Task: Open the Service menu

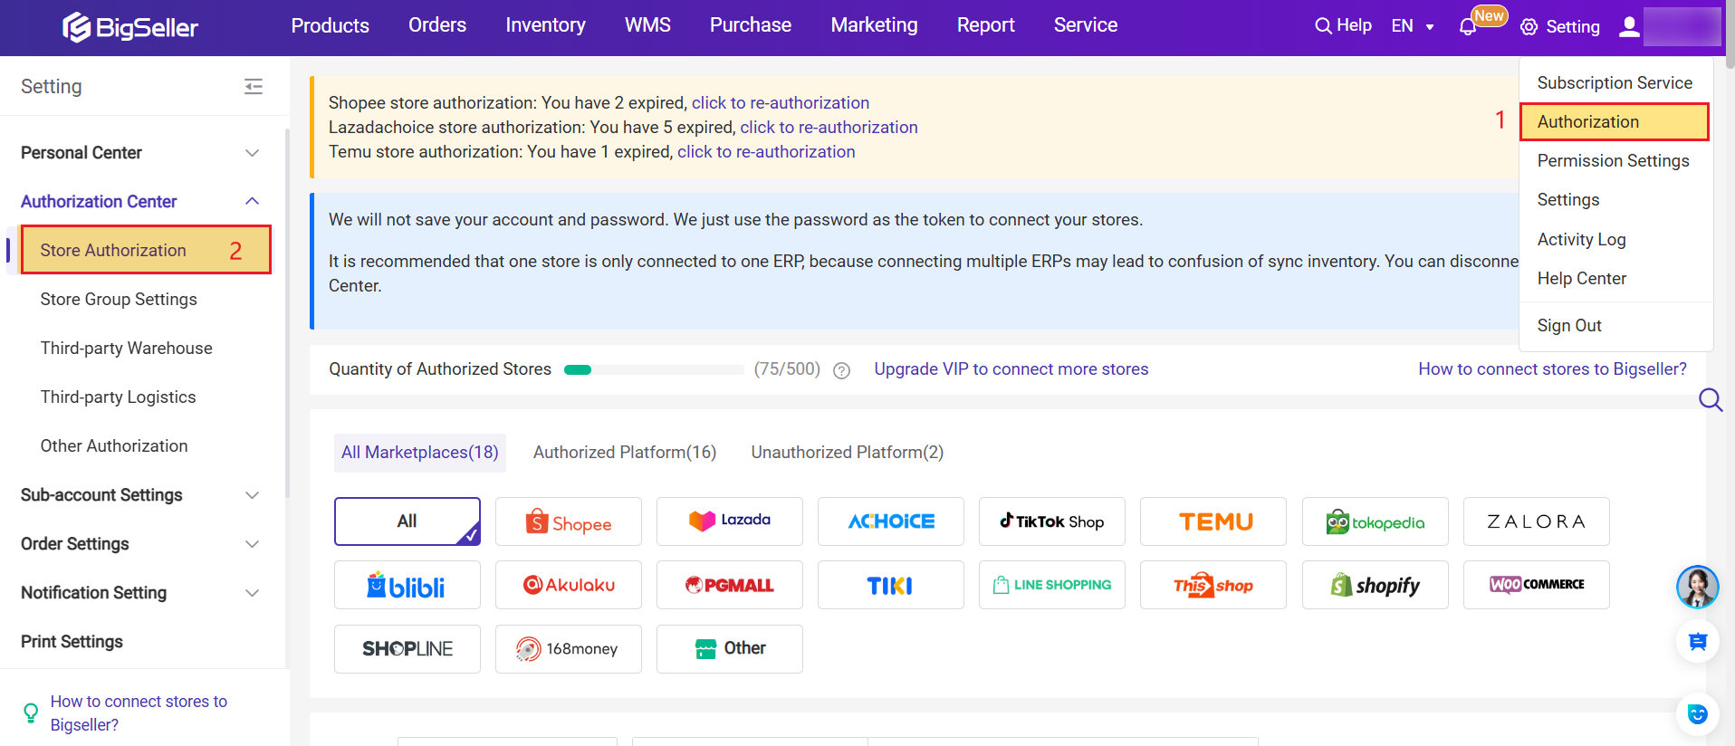Action: tap(1086, 25)
